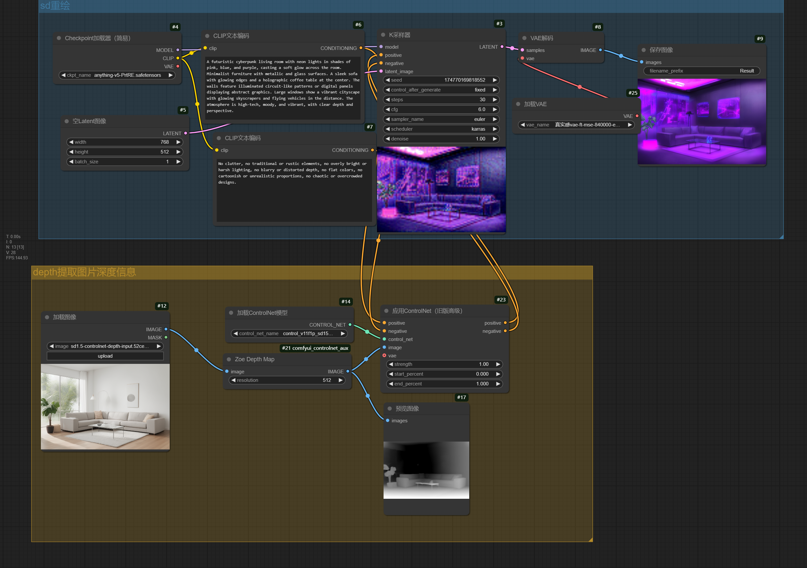Click MASK output port on 加载图像 node
This screenshot has width=807, height=568.
(x=166, y=337)
